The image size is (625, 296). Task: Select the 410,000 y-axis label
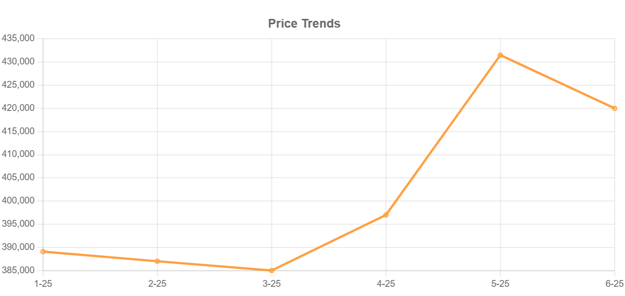click(18, 155)
